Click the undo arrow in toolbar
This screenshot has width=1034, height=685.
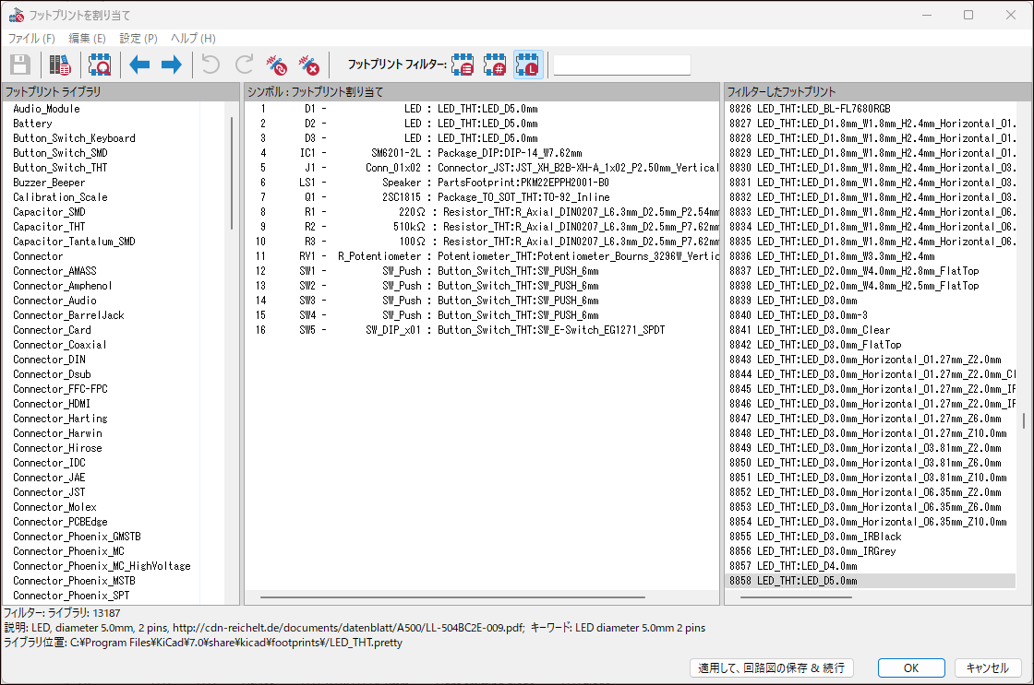point(211,65)
